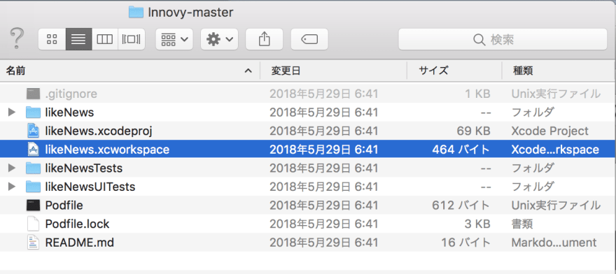The width and height of the screenshot is (616, 274).
Task: Click the 検索 search field
Action: (x=503, y=39)
